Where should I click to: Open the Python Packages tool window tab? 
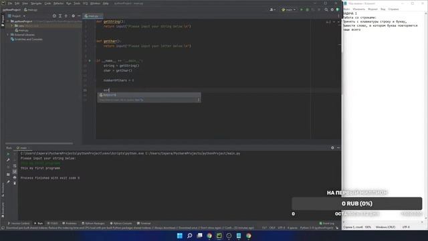click(x=93, y=223)
